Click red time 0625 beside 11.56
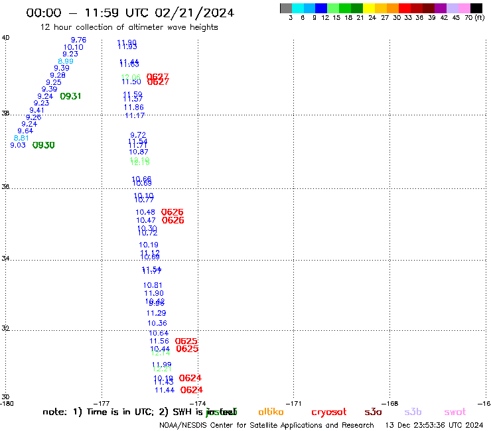The width and height of the screenshot is (491, 431). point(186,341)
